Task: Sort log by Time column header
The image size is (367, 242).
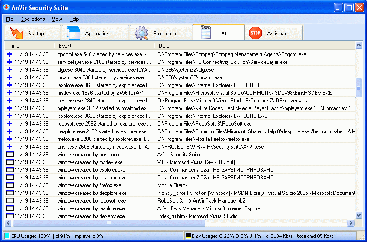Action: [x=14, y=45]
